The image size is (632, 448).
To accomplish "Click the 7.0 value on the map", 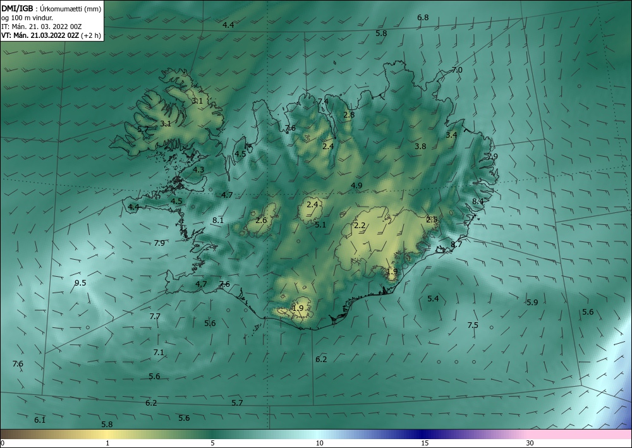I will click(457, 70).
